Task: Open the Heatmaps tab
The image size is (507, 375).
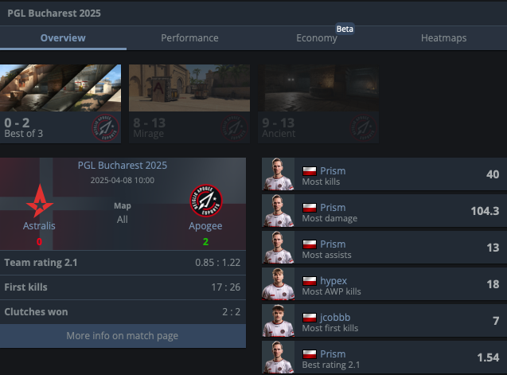Action: click(443, 38)
